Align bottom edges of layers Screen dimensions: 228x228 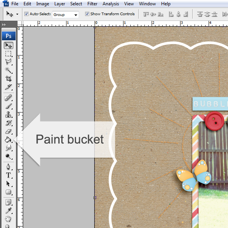(160, 14)
